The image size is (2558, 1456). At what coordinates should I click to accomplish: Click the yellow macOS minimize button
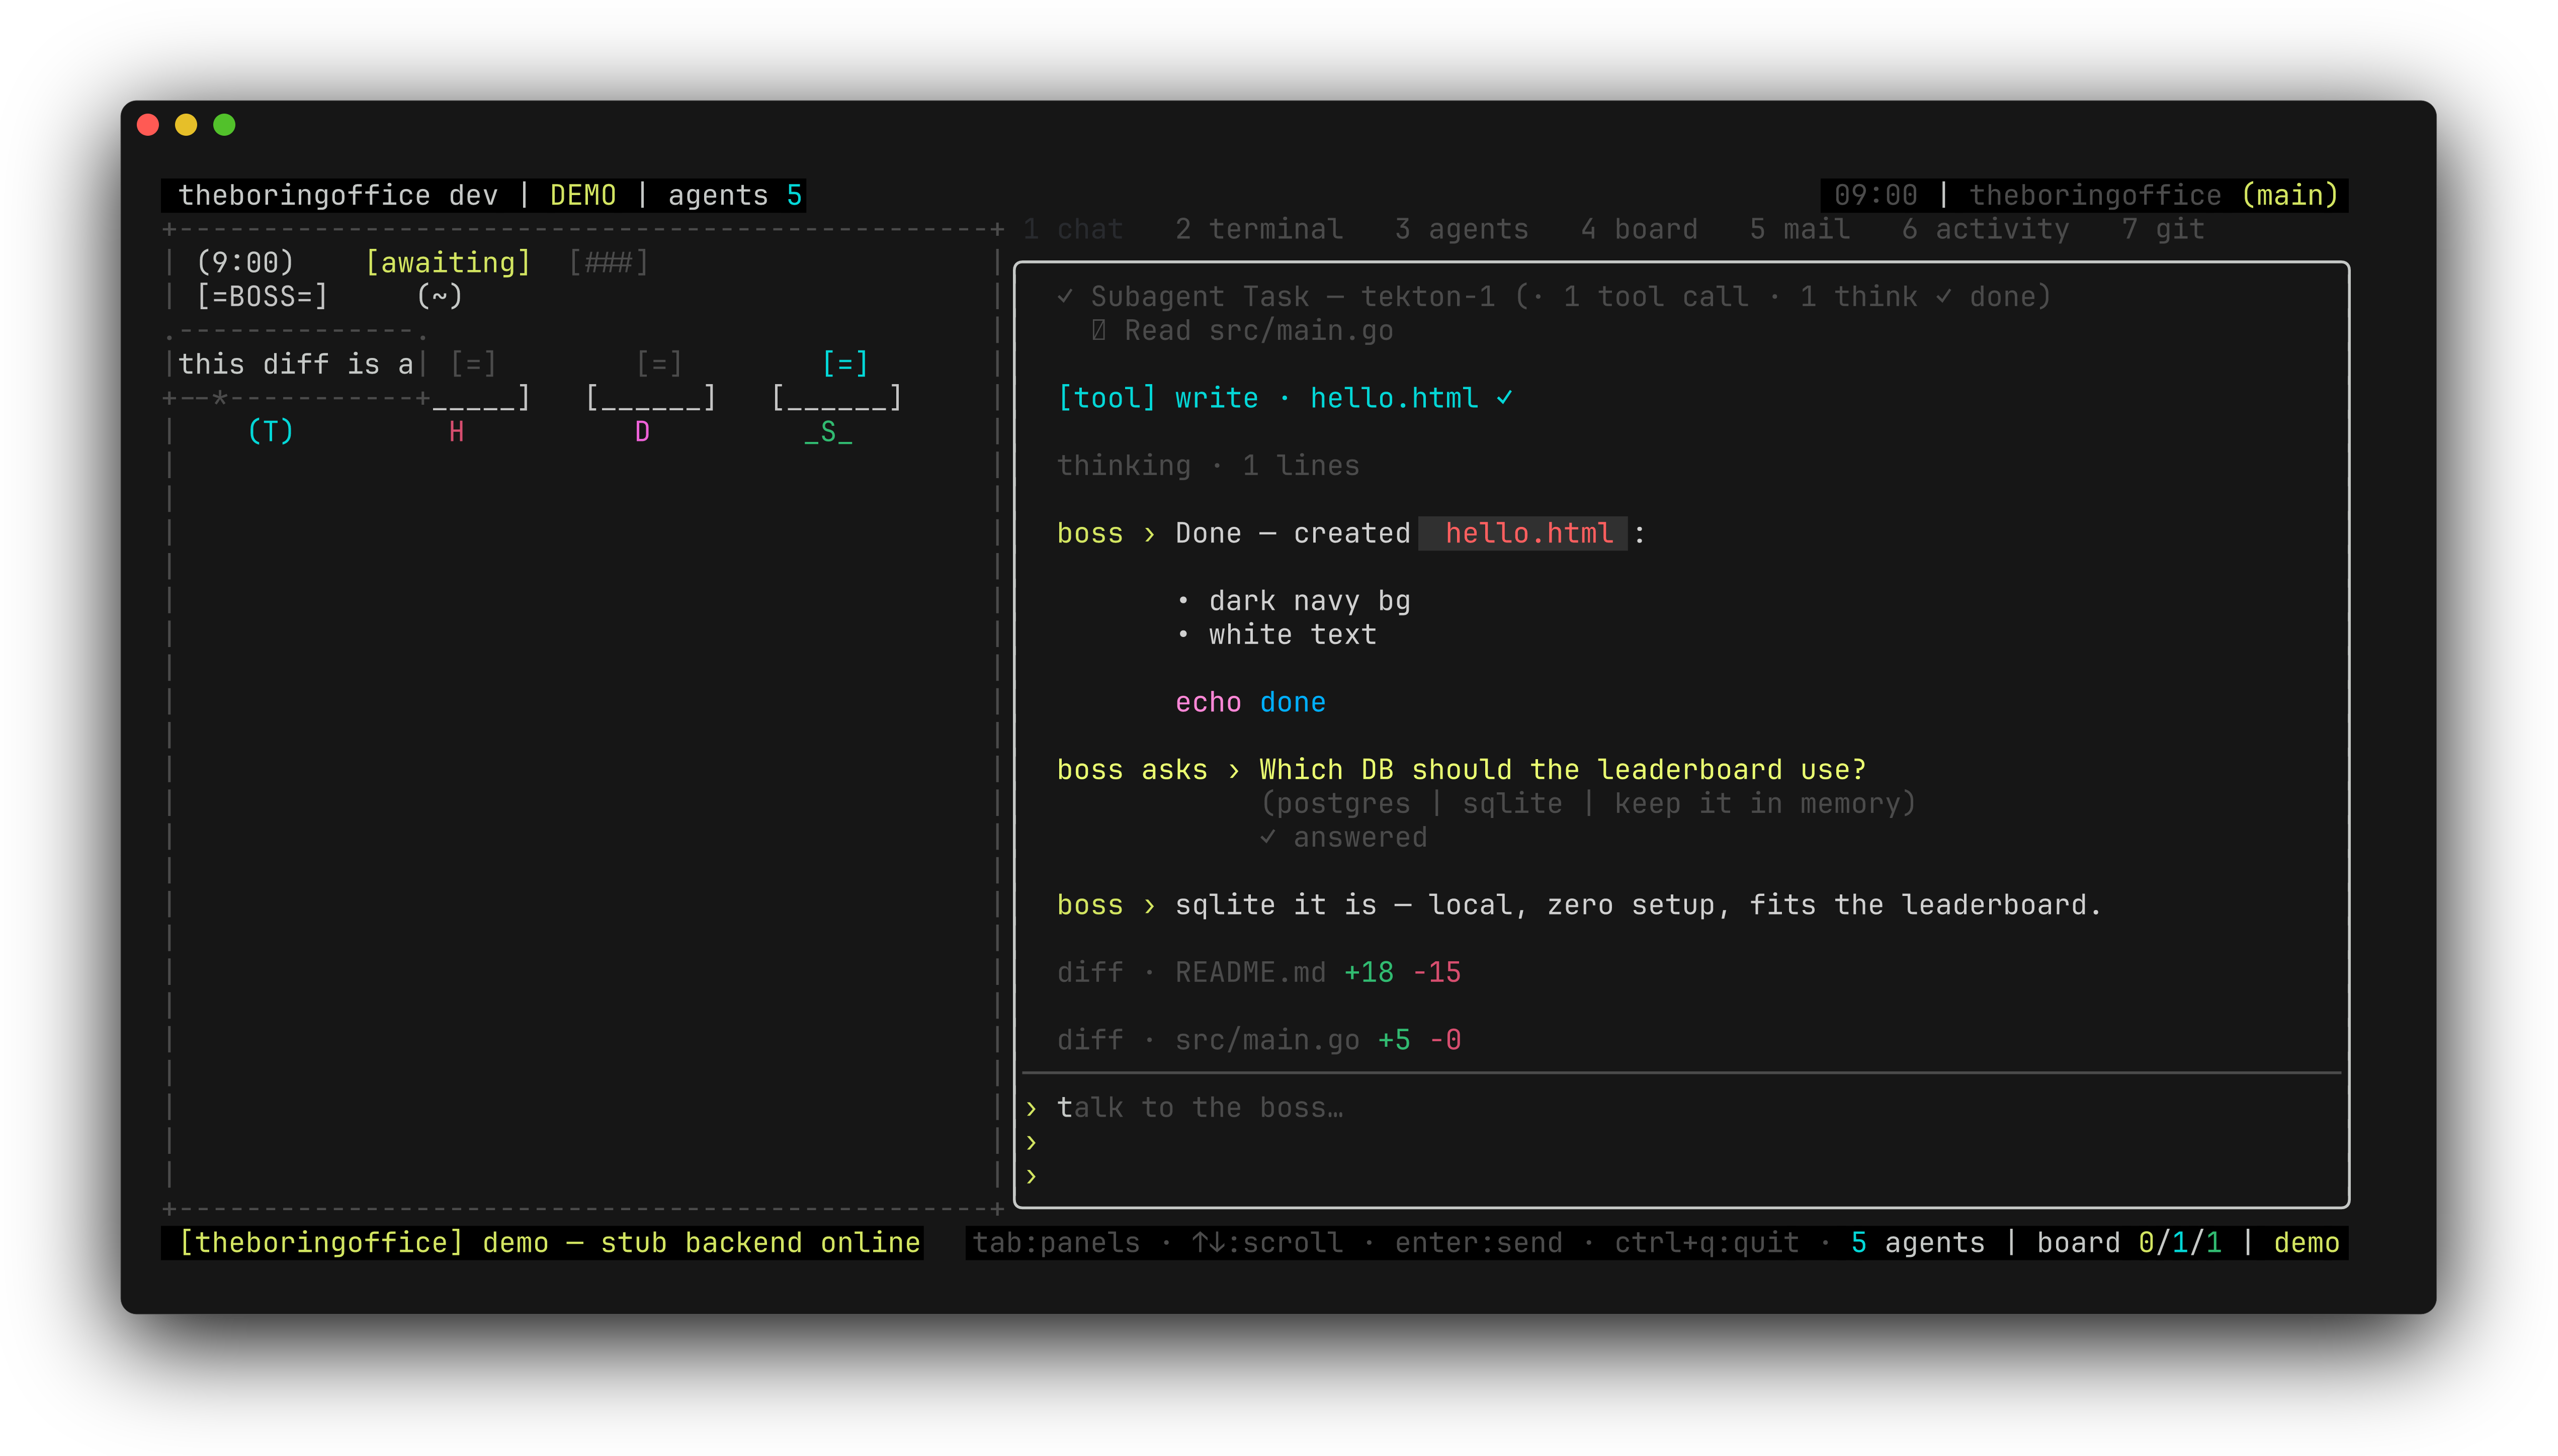(186, 125)
